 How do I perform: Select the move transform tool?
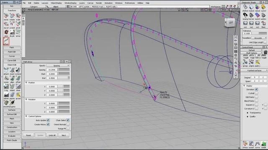click(6, 16)
